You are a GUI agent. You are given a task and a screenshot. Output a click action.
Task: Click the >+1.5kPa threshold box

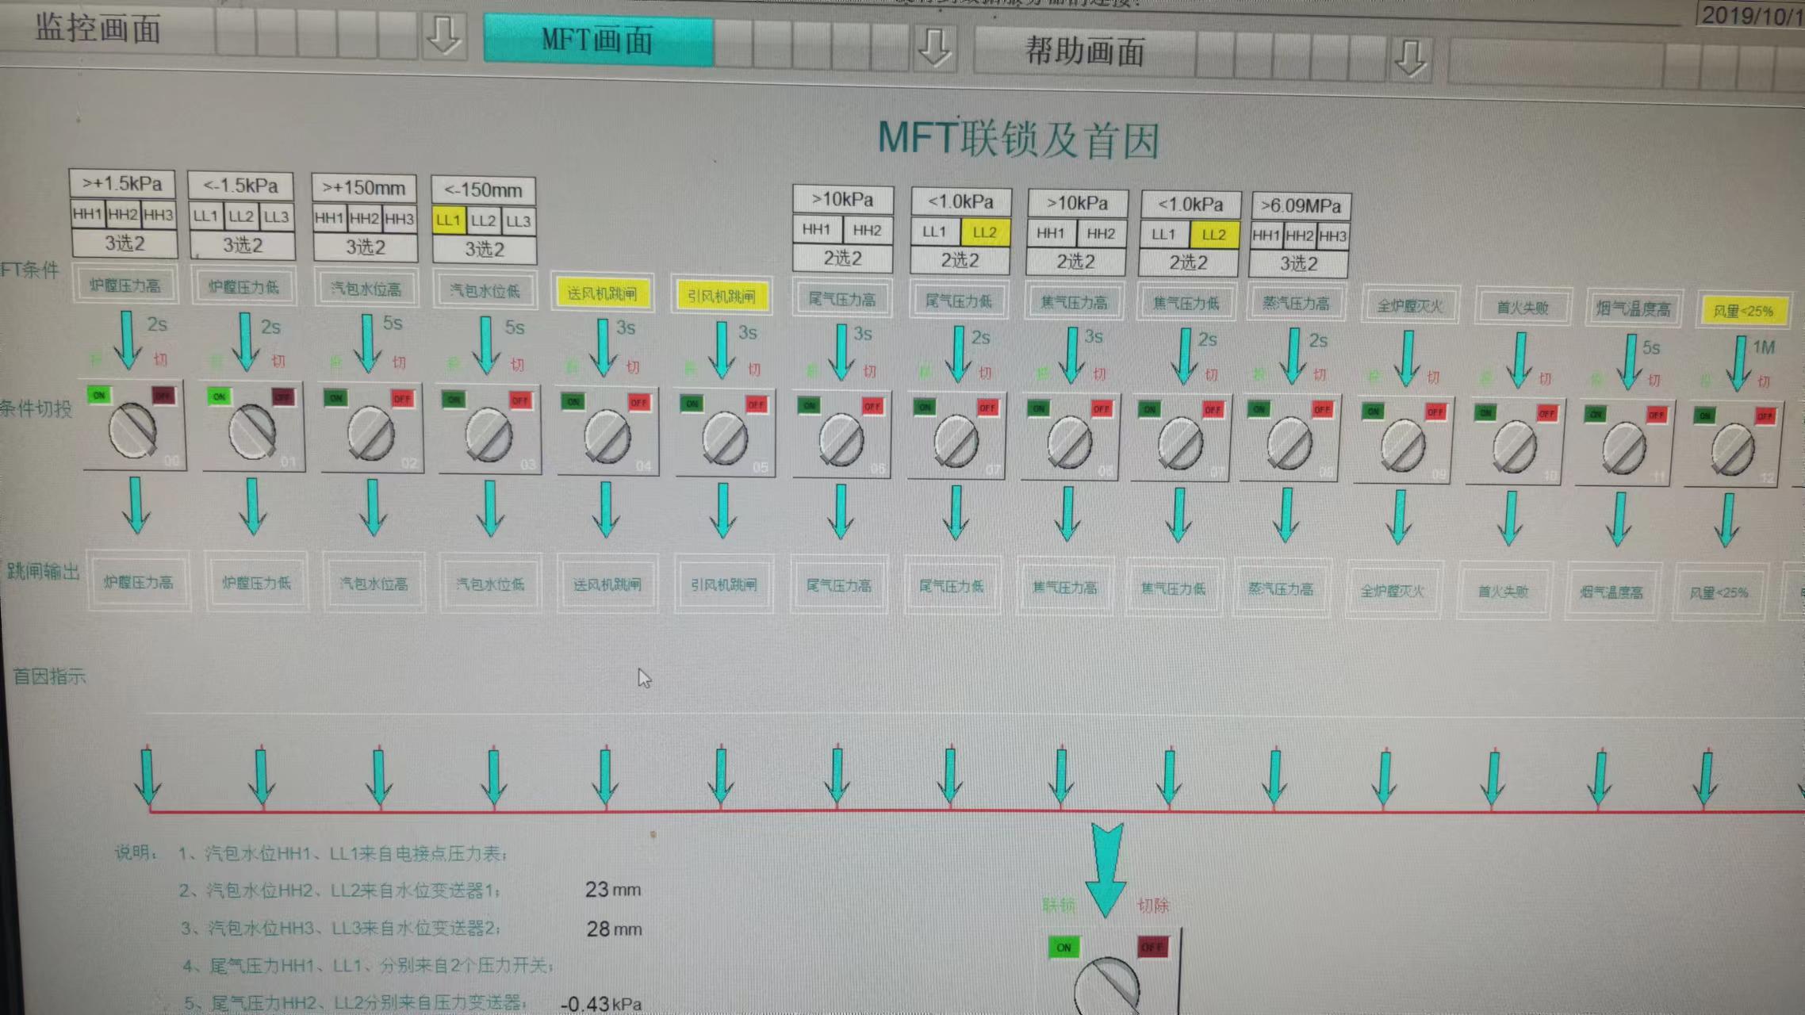(122, 183)
